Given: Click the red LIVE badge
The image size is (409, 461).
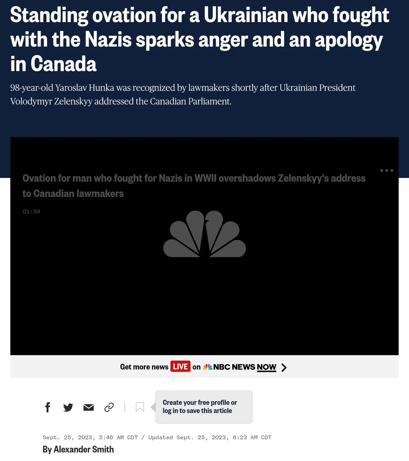Looking at the screenshot, I should pos(180,367).
